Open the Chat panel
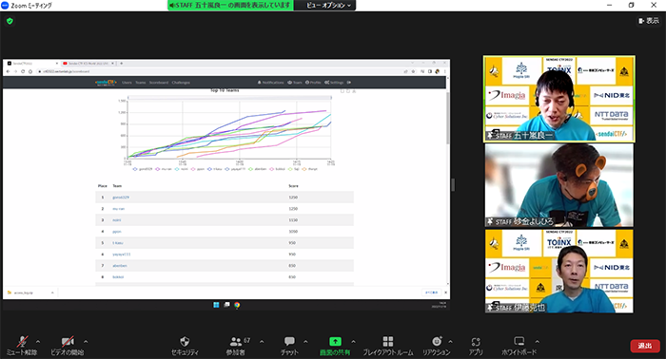This screenshot has height=359, width=666. click(x=289, y=342)
